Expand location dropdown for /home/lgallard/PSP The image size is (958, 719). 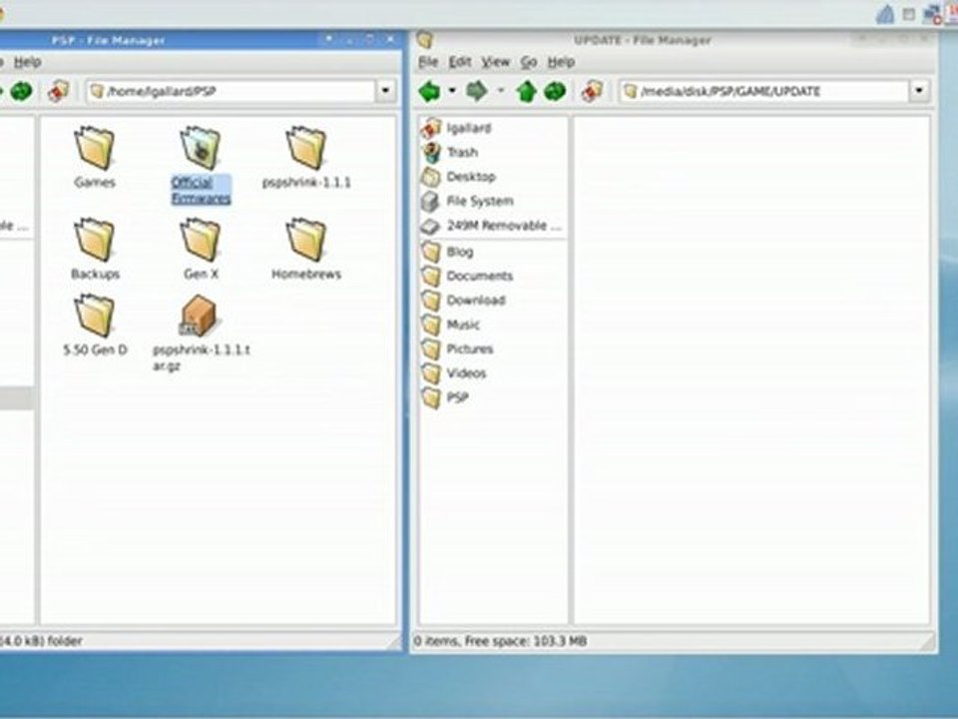point(385,91)
